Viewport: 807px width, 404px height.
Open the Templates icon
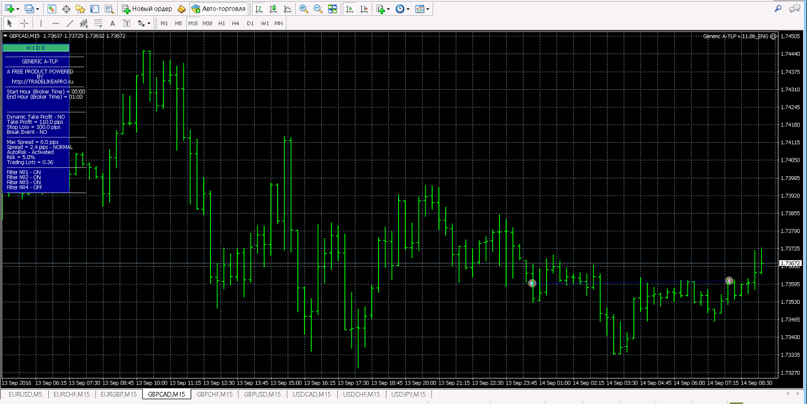(x=420, y=9)
